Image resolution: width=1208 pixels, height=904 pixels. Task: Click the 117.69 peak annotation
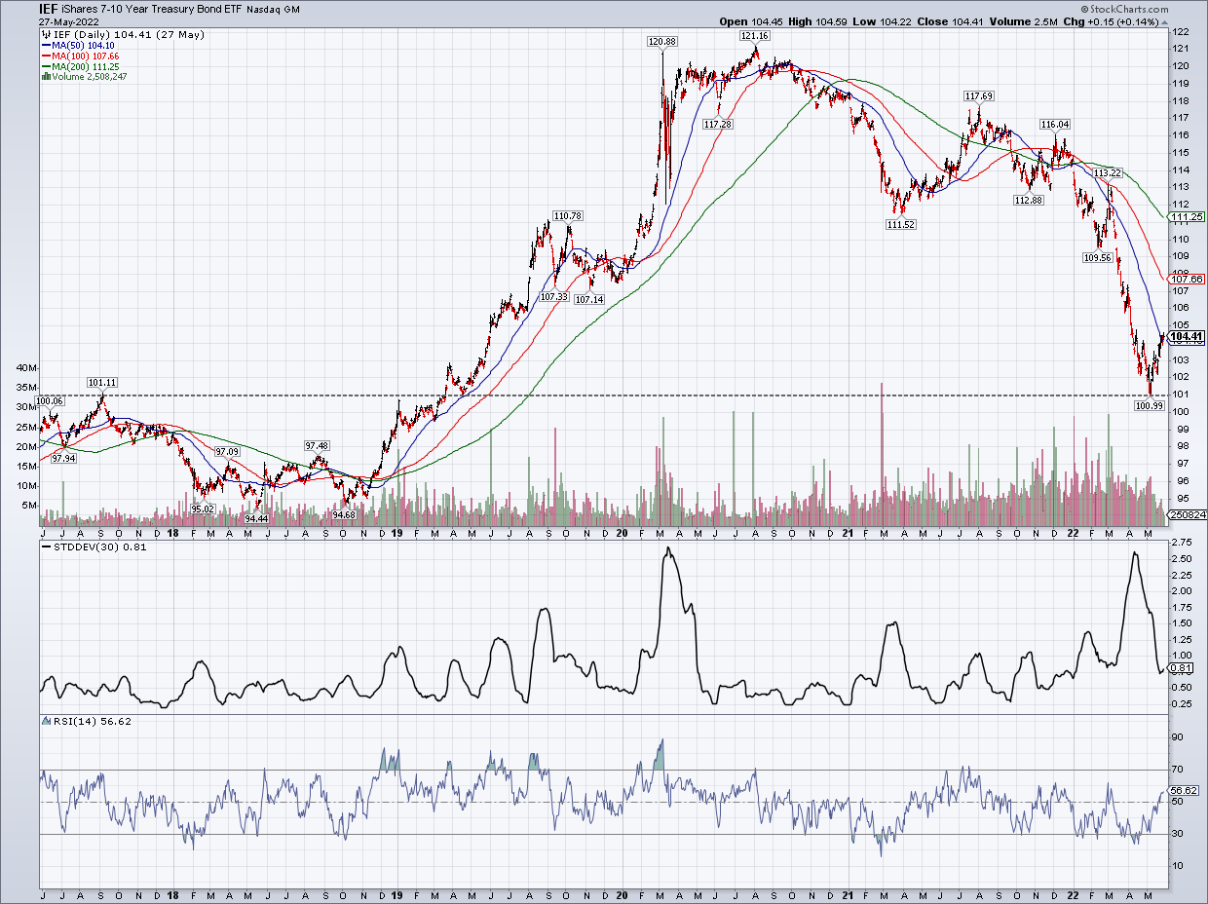pos(978,95)
